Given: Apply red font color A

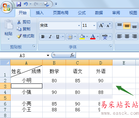Looking at the screenshot, I should point(93,37).
